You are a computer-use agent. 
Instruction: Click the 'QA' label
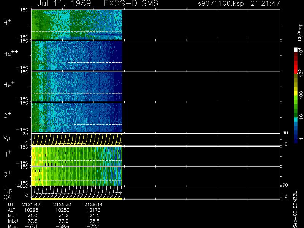(x=7, y=197)
